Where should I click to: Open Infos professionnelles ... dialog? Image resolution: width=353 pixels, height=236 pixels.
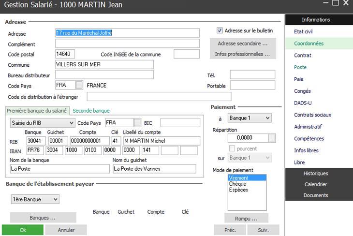coord(243,54)
